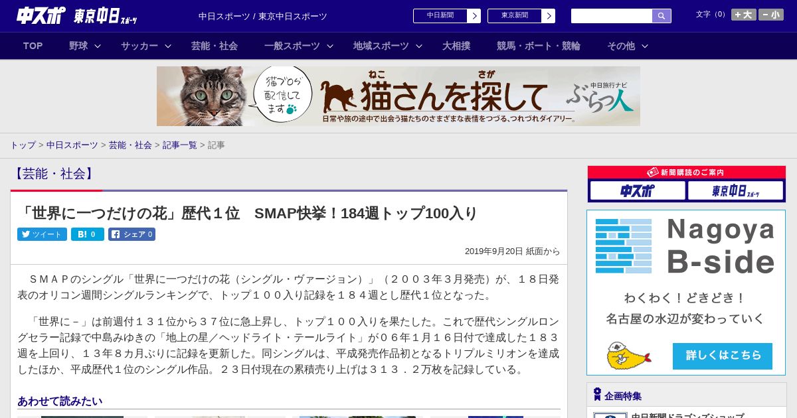Image resolution: width=797 pixels, height=418 pixels.
Task: Click the 東京中日スポーツ subscription button in sidebar
Action: pos(735,191)
